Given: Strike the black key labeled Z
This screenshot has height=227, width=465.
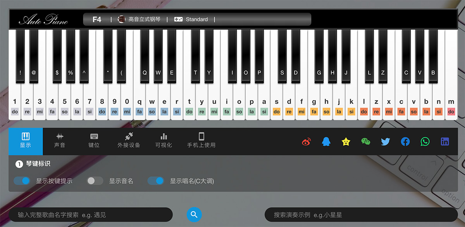Looking at the screenshot, I should tap(383, 56).
